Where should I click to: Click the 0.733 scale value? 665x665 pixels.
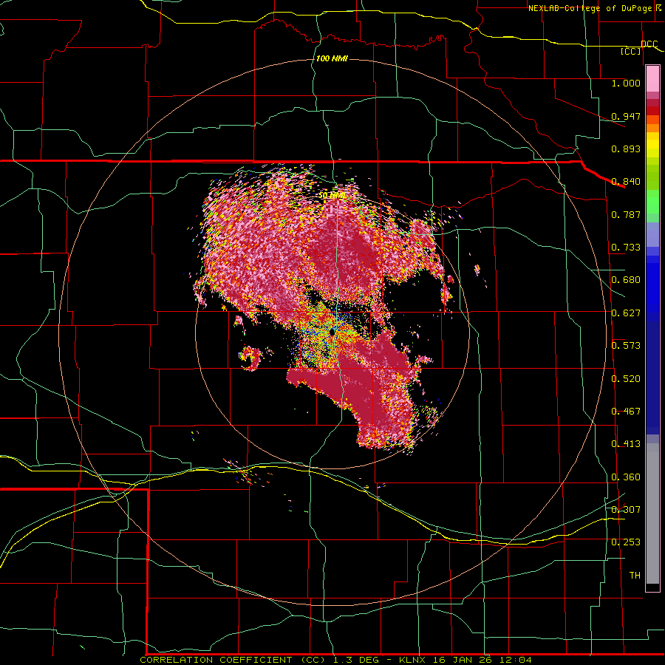pos(626,248)
